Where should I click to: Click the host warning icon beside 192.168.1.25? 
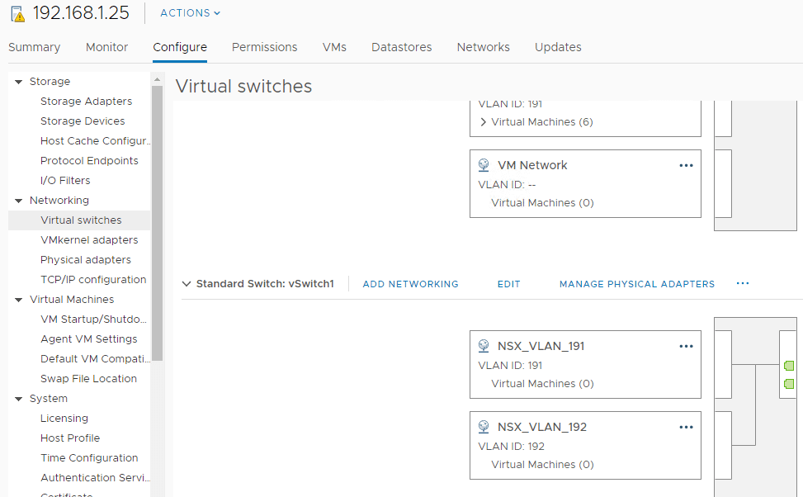click(17, 13)
